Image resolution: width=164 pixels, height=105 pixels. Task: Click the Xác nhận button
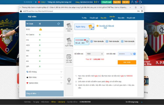point(127,62)
